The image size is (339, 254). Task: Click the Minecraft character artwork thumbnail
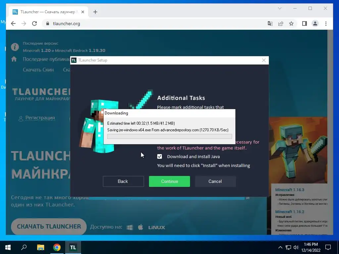click(298, 150)
